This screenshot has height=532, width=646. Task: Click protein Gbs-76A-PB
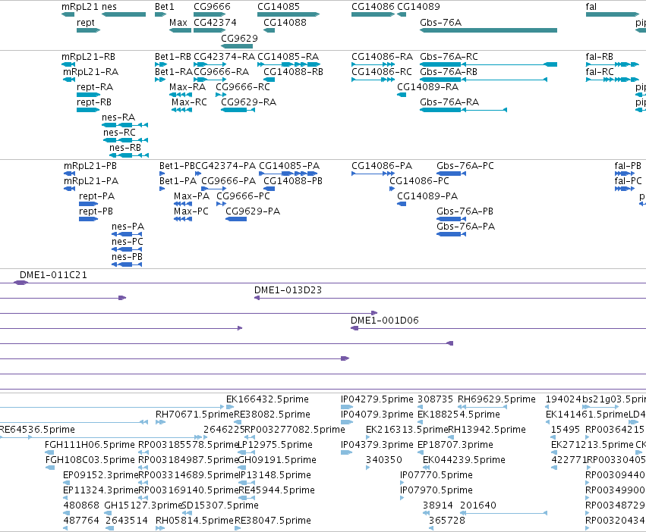(451, 219)
